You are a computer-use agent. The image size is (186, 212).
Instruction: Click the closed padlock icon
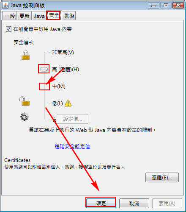coord(25,56)
